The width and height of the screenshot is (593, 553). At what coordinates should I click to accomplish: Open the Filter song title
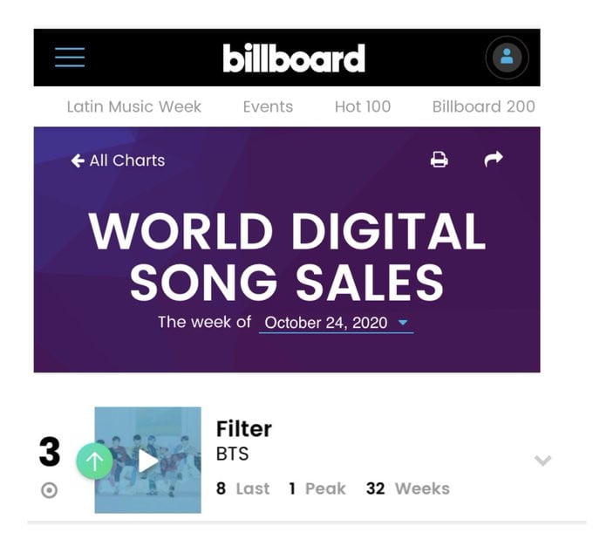click(244, 428)
